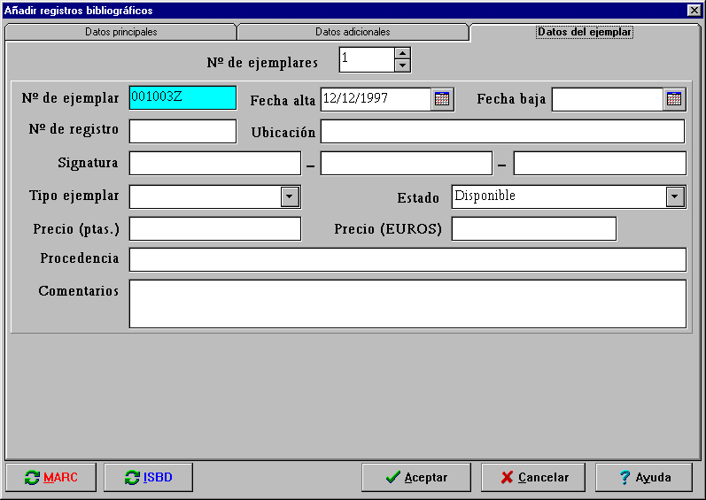Viewport: 706px width, 500px height.
Task: Select the Datos del ejemplar tab
Action: pyautogui.click(x=584, y=32)
